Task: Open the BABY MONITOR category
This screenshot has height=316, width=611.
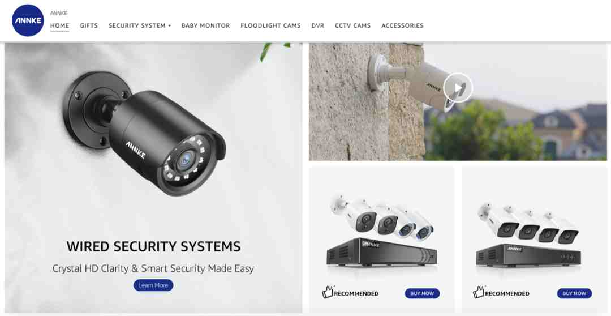Action: 206,25
